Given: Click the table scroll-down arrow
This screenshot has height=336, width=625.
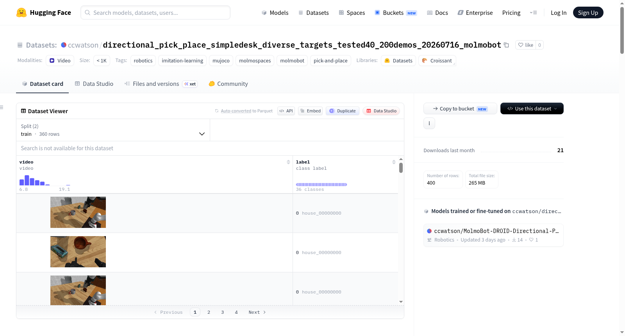Looking at the screenshot, I should [401, 302].
